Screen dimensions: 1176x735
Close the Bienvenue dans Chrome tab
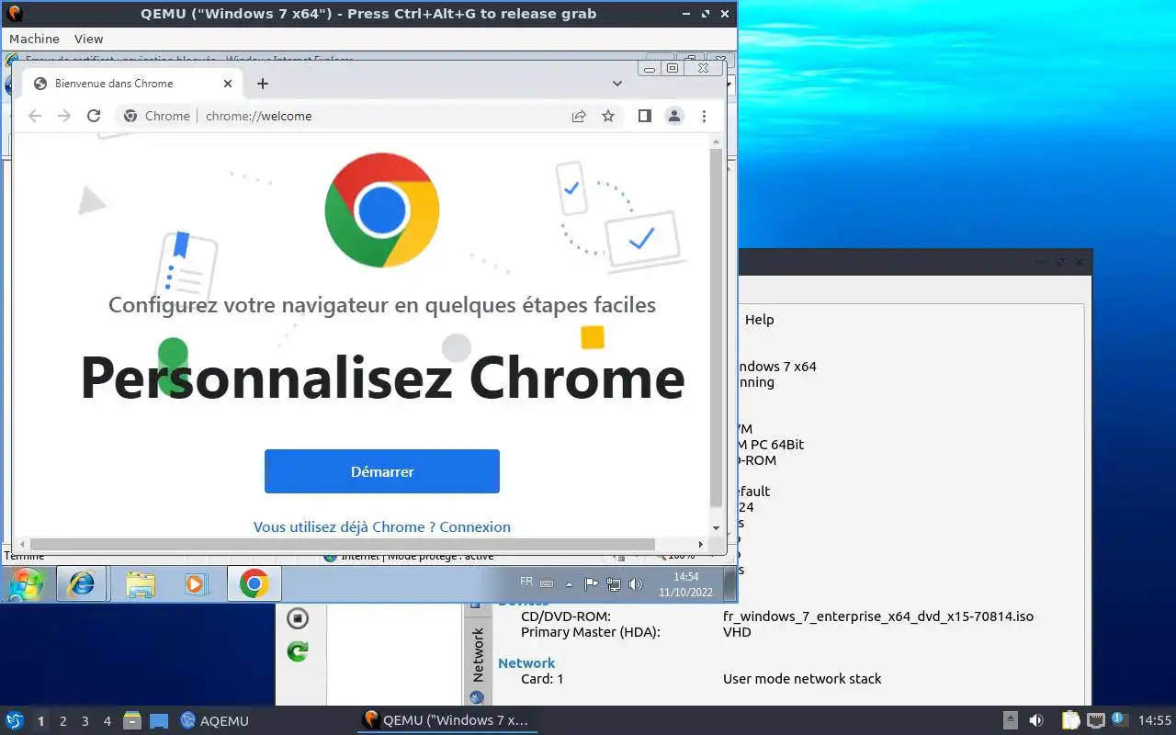[x=228, y=84]
